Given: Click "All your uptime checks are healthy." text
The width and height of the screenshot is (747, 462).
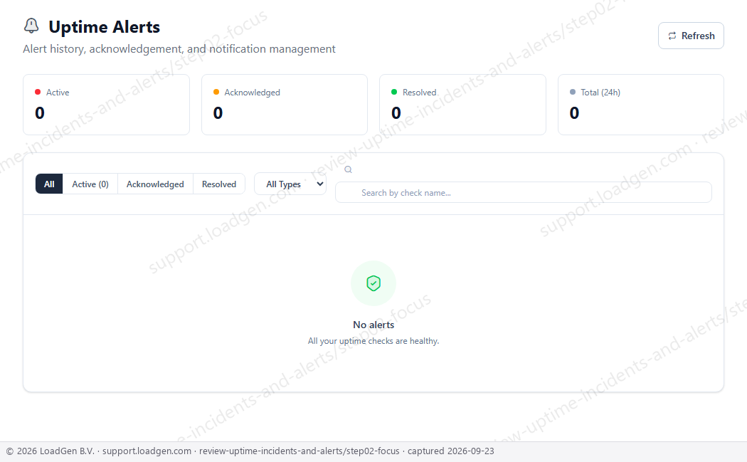Looking at the screenshot, I should [x=373, y=341].
